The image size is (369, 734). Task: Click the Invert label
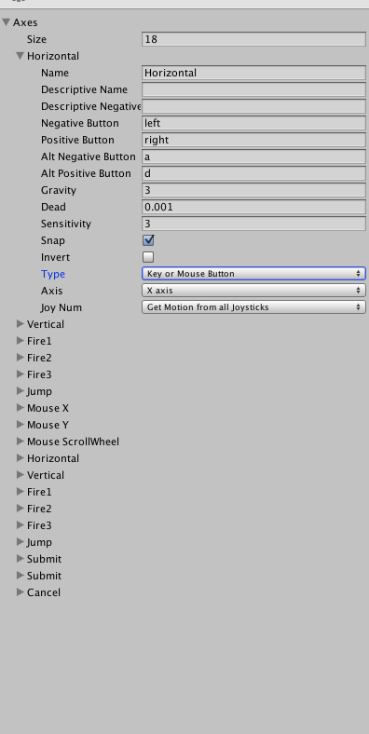coord(55,257)
